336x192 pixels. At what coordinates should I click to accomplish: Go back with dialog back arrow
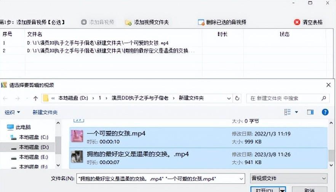coord(5,98)
